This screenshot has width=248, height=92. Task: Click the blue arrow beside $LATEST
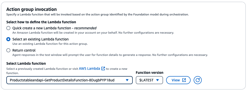click(x=157, y=80)
